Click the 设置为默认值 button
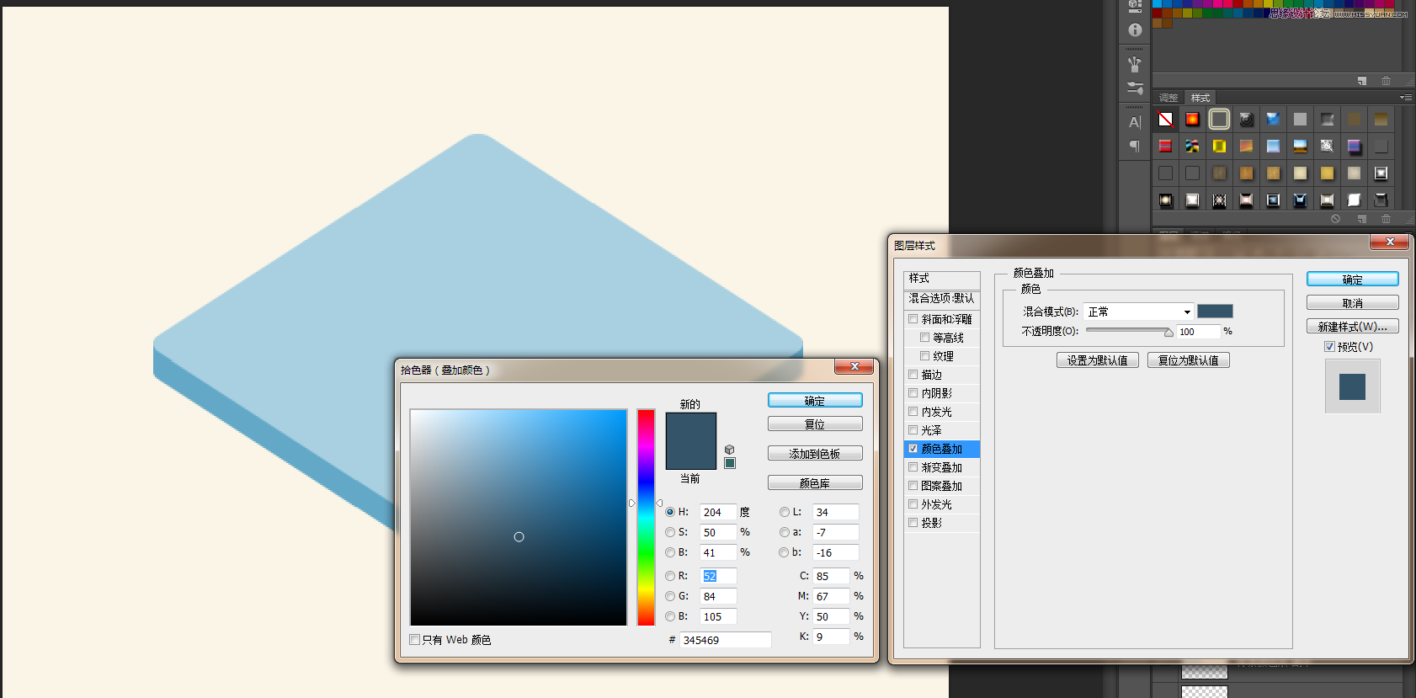 (x=1097, y=360)
